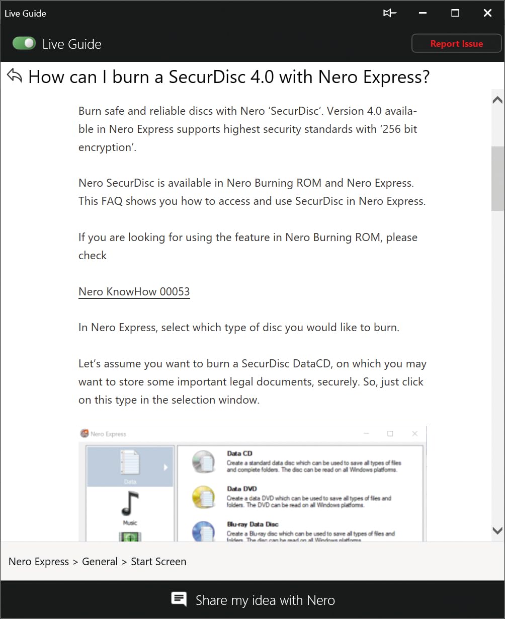Click the Report Issue button
The image size is (505, 619).
456,44
